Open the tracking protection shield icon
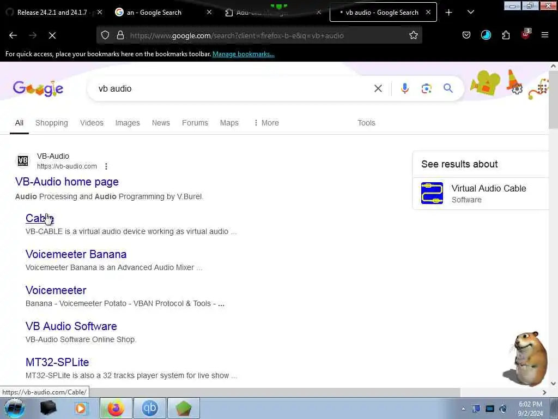The height and width of the screenshot is (419, 558). (105, 35)
